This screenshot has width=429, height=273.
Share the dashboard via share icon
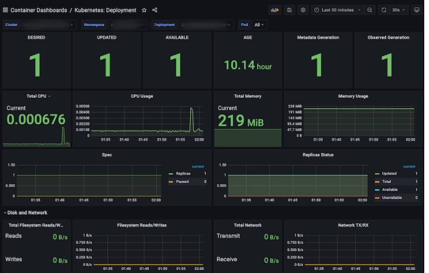click(155, 10)
